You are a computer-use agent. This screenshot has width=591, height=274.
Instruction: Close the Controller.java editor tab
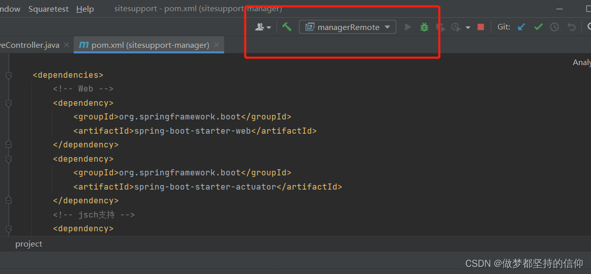(x=67, y=45)
